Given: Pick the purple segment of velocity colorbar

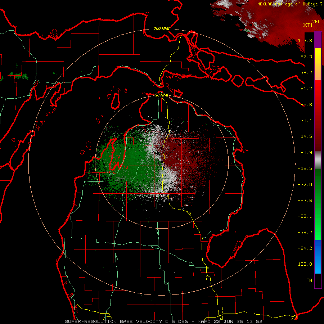Looking at the screenshot, I should tap(318, 40).
